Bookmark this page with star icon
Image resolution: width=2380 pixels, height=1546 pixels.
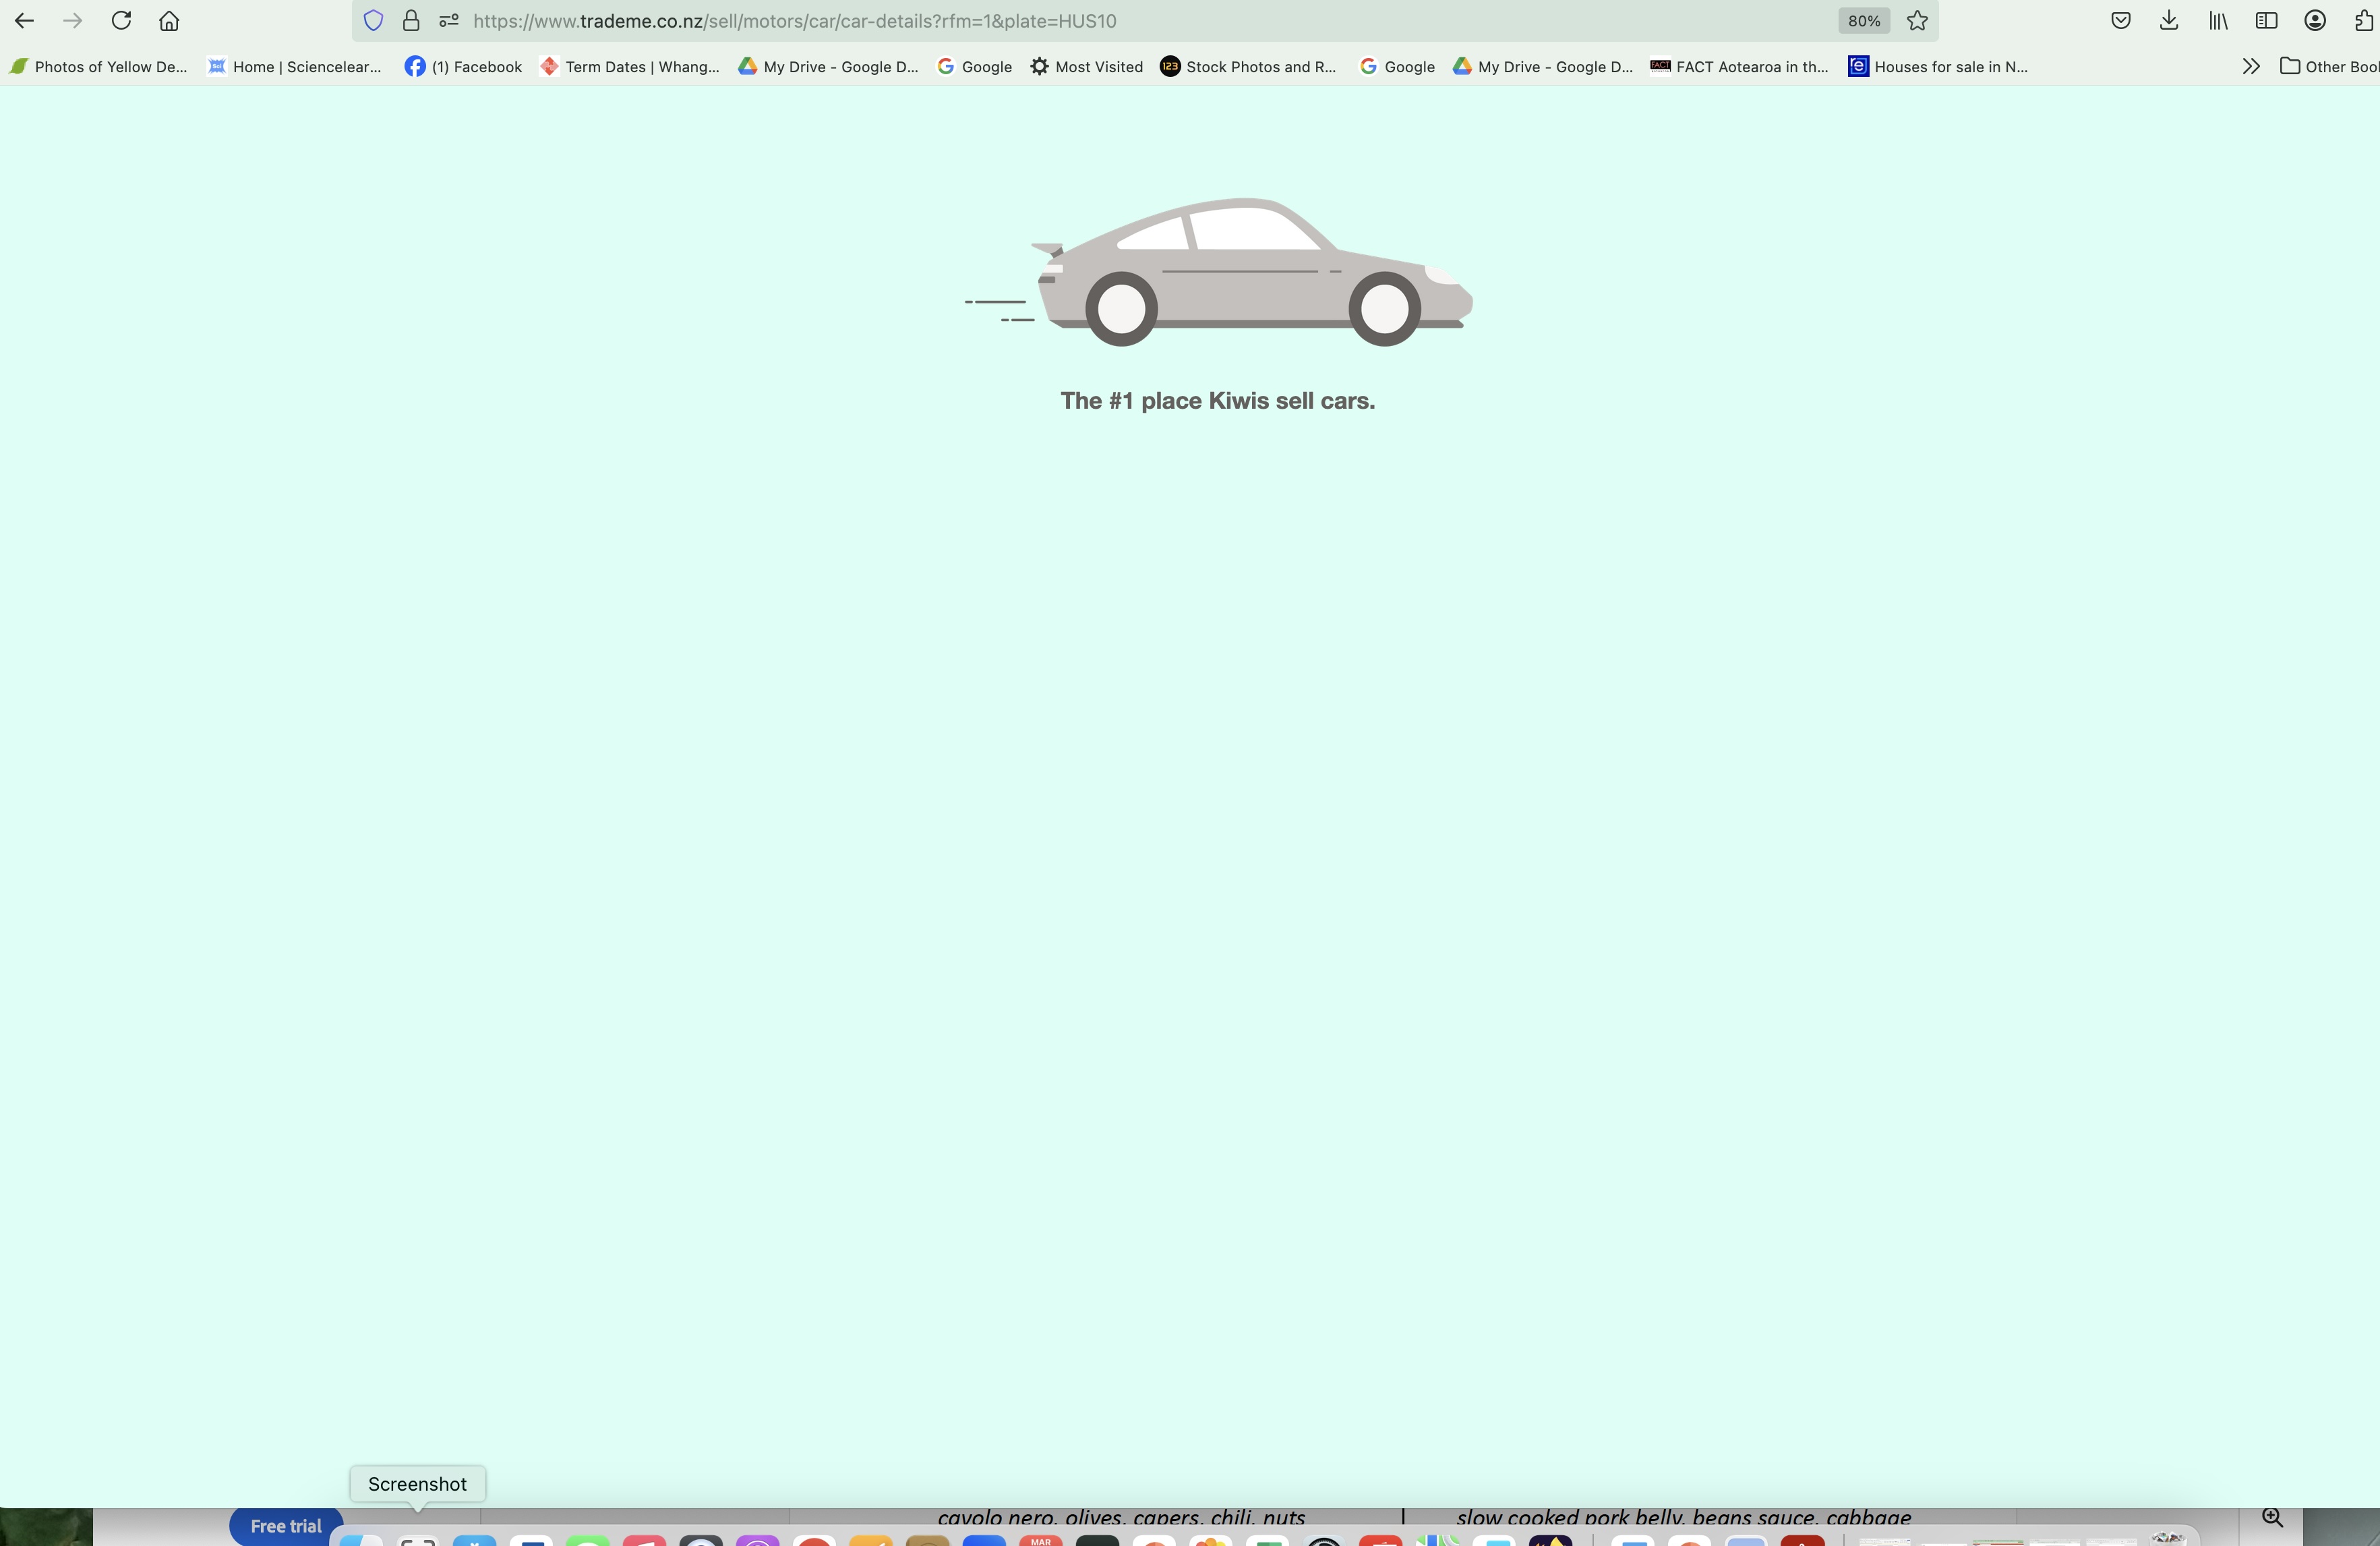click(1917, 21)
